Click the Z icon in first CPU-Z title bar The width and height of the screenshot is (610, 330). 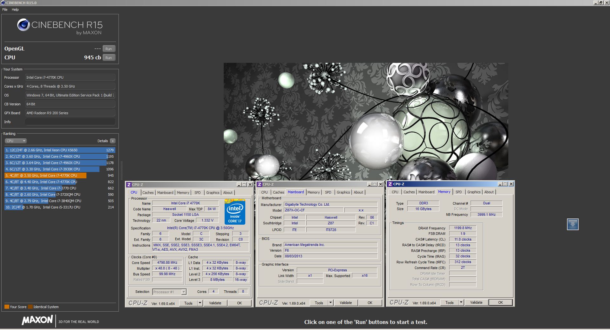click(x=129, y=185)
